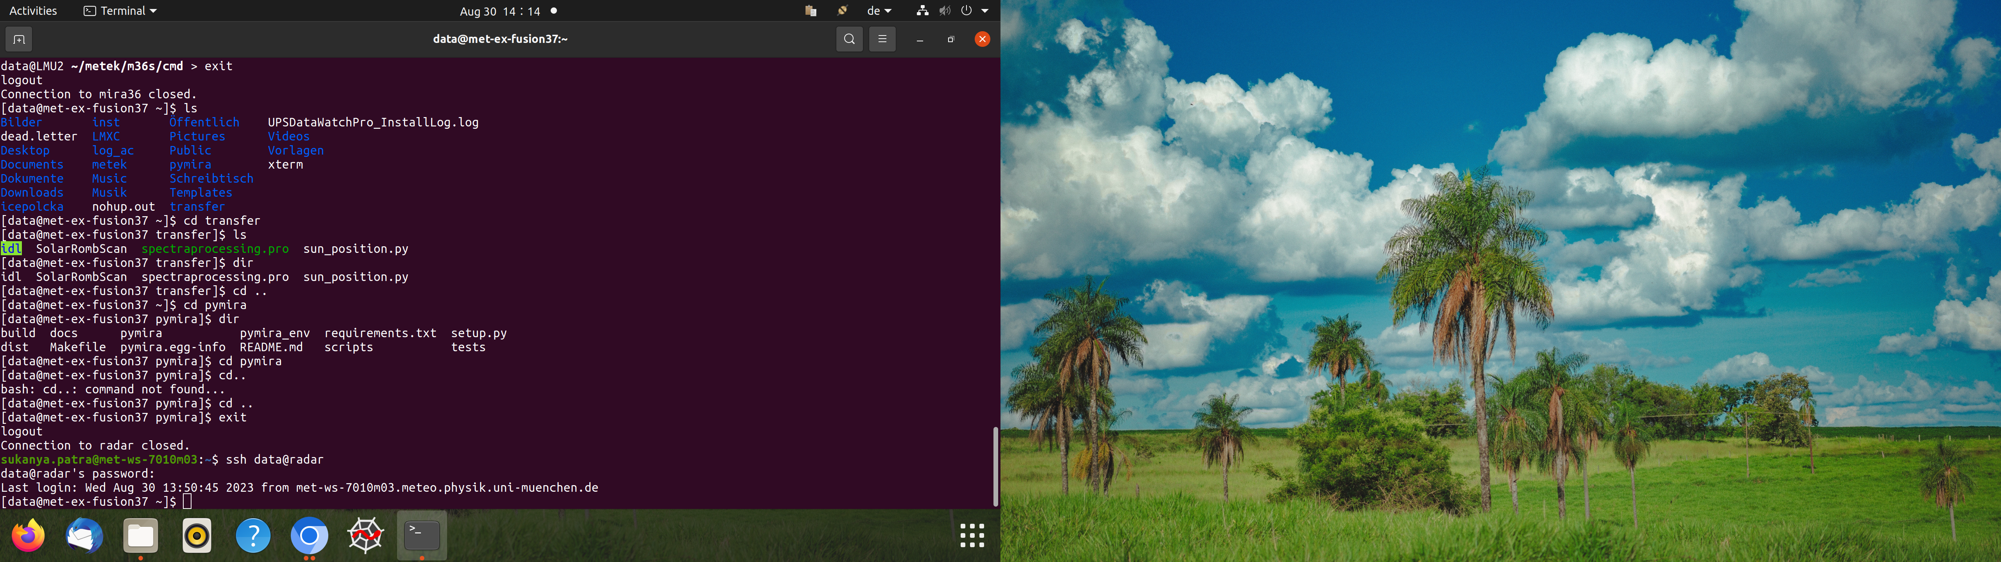Open the Activities overview
The image size is (2001, 562).
coord(32,11)
